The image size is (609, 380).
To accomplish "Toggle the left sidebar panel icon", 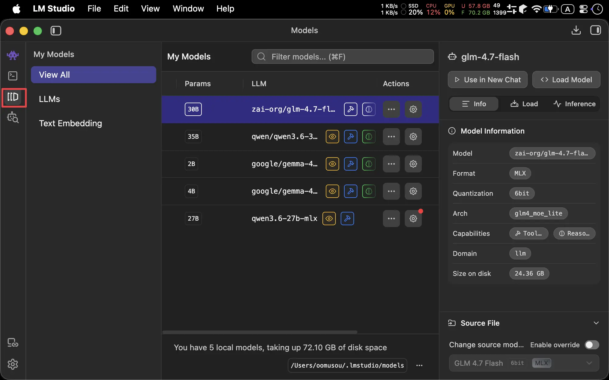I will pos(56,31).
